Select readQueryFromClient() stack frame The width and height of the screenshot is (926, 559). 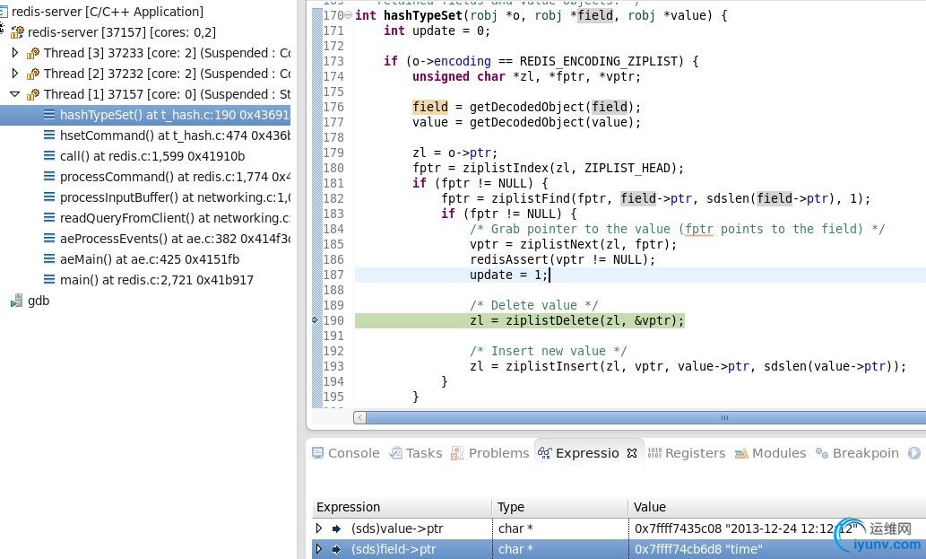(x=175, y=218)
